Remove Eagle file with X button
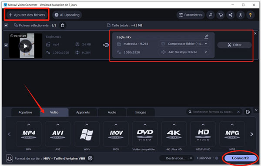 point(255,33)
